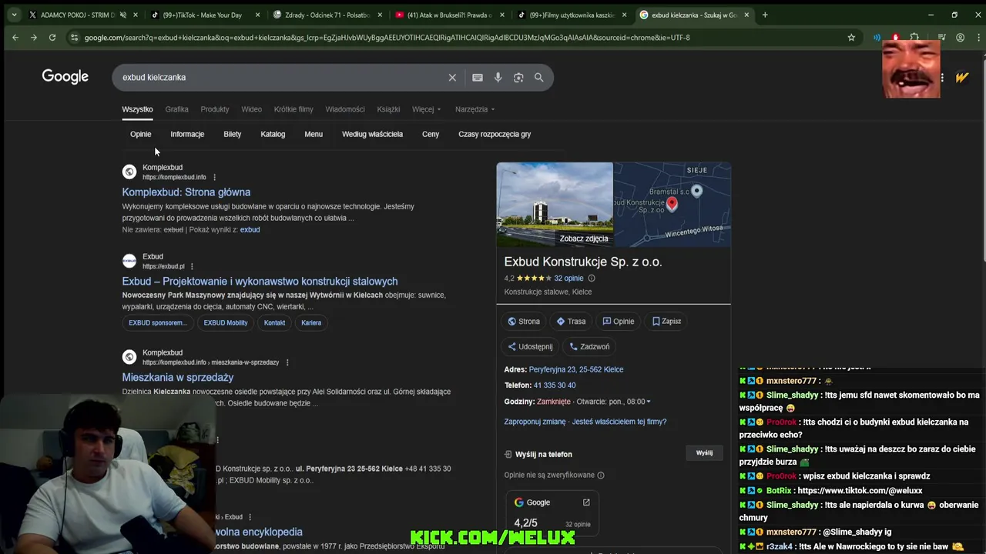Expand the Więcej dropdown
The image size is (986, 554).
427,109
